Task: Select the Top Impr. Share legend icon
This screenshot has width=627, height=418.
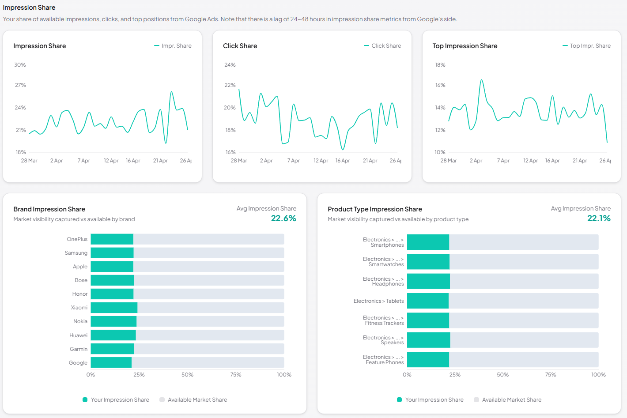Action: coord(565,45)
